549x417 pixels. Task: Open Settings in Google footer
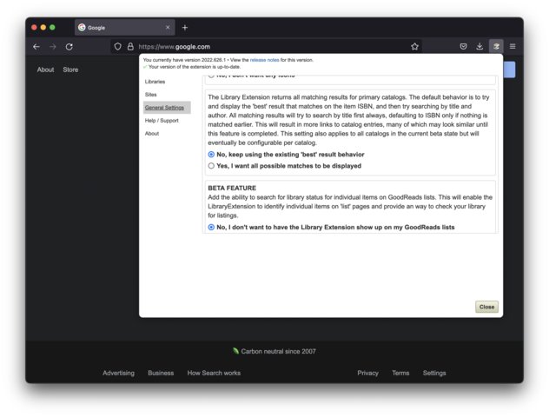coord(434,373)
